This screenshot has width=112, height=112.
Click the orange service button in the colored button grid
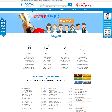[x=86, y=75]
